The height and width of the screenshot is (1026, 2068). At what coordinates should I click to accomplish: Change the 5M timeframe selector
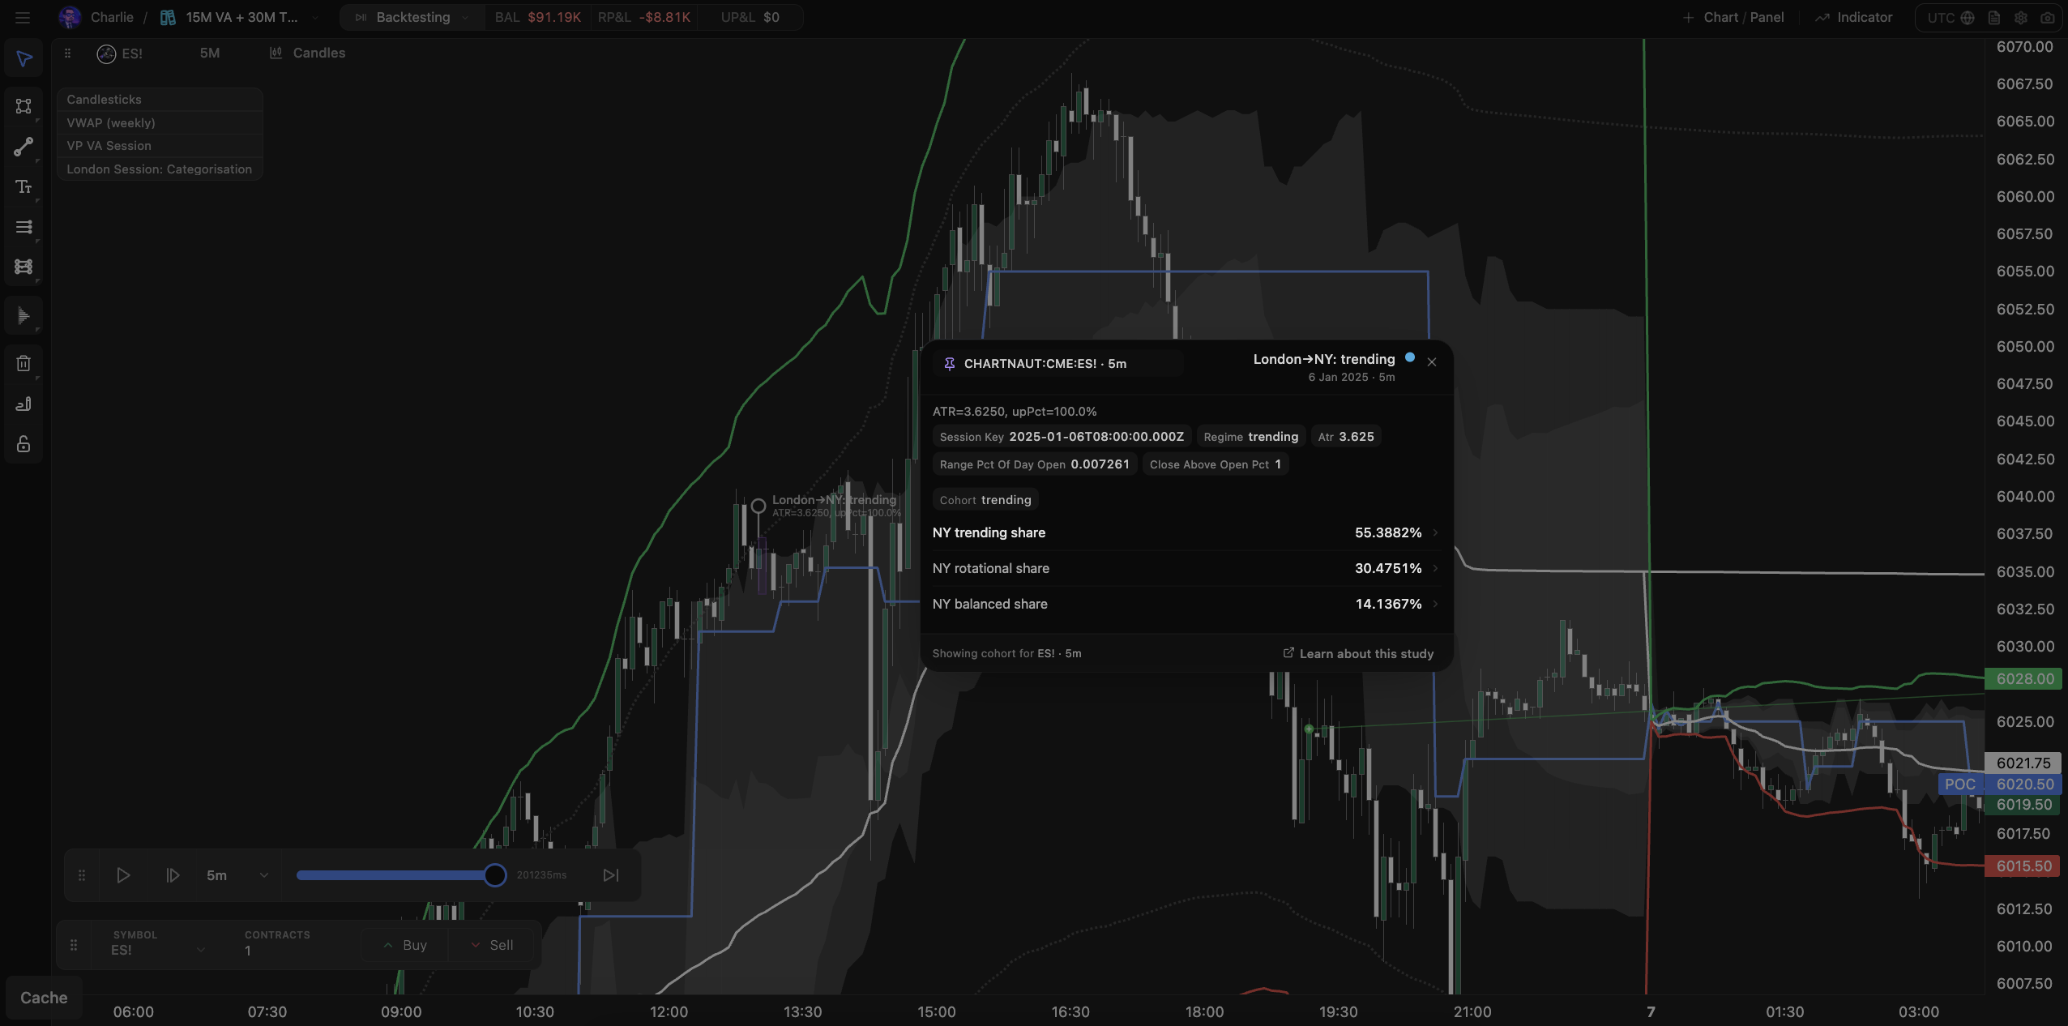pos(210,53)
